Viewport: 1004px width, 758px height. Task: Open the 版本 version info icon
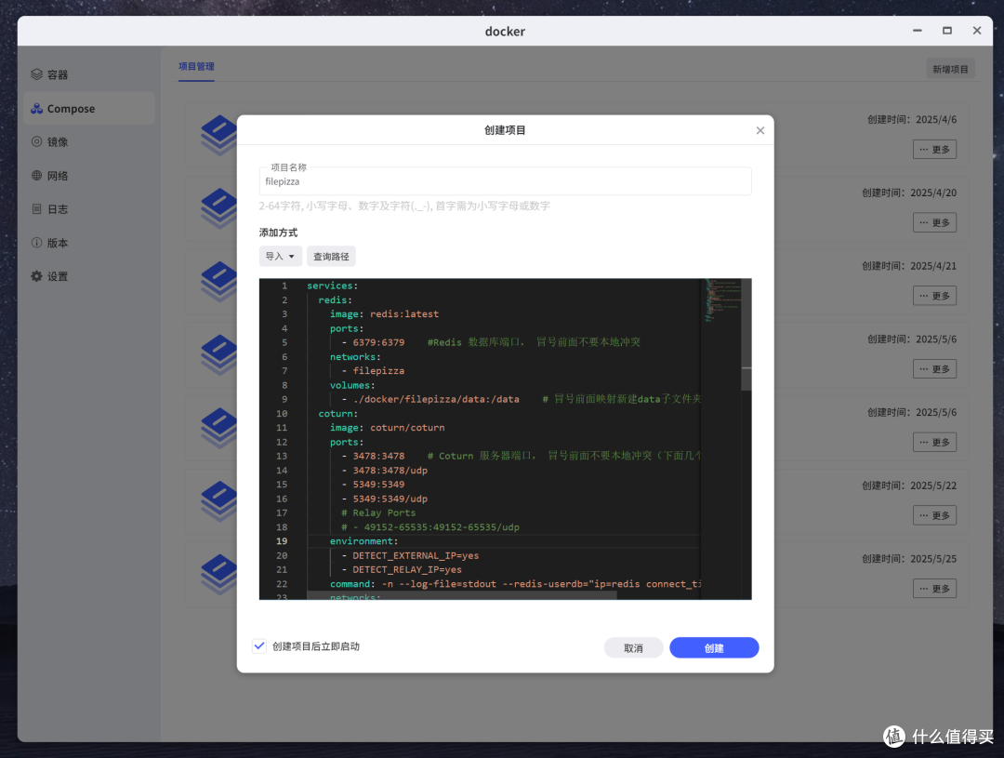coord(36,242)
